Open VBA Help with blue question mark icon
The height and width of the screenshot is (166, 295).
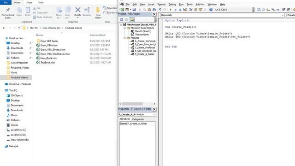(x=211, y=10)
